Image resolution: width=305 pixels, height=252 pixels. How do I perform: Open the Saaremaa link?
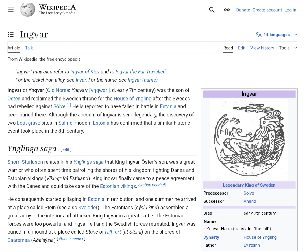point(19,240)
